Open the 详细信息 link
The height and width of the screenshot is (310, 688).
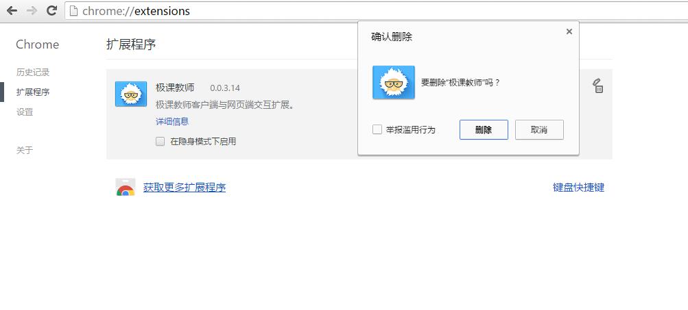(172, 121)
